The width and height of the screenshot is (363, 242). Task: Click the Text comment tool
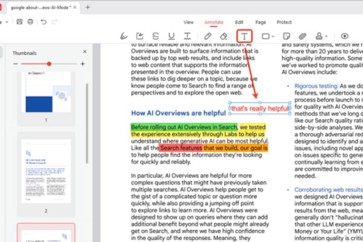244,36
